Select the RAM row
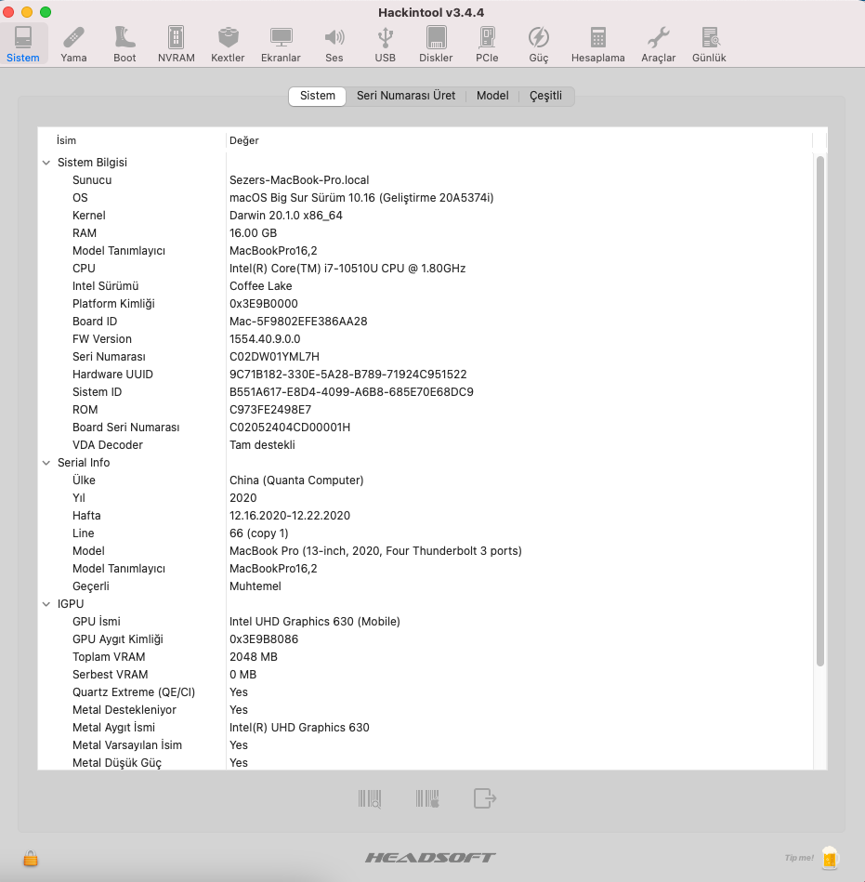This screenshot has width=865, height=882. pyautogui.click(x=426, y=233)
